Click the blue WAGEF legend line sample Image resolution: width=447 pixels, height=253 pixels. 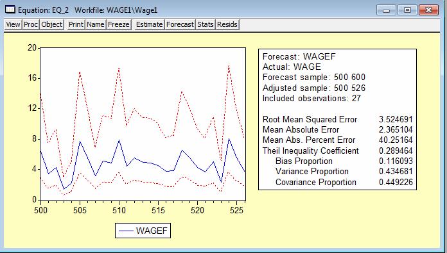pos(126,231)
